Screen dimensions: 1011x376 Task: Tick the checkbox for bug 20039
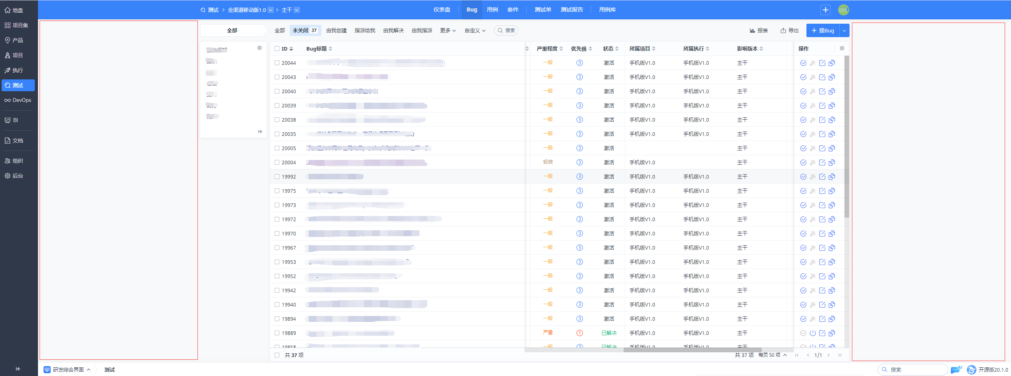(x=277, y=105)
